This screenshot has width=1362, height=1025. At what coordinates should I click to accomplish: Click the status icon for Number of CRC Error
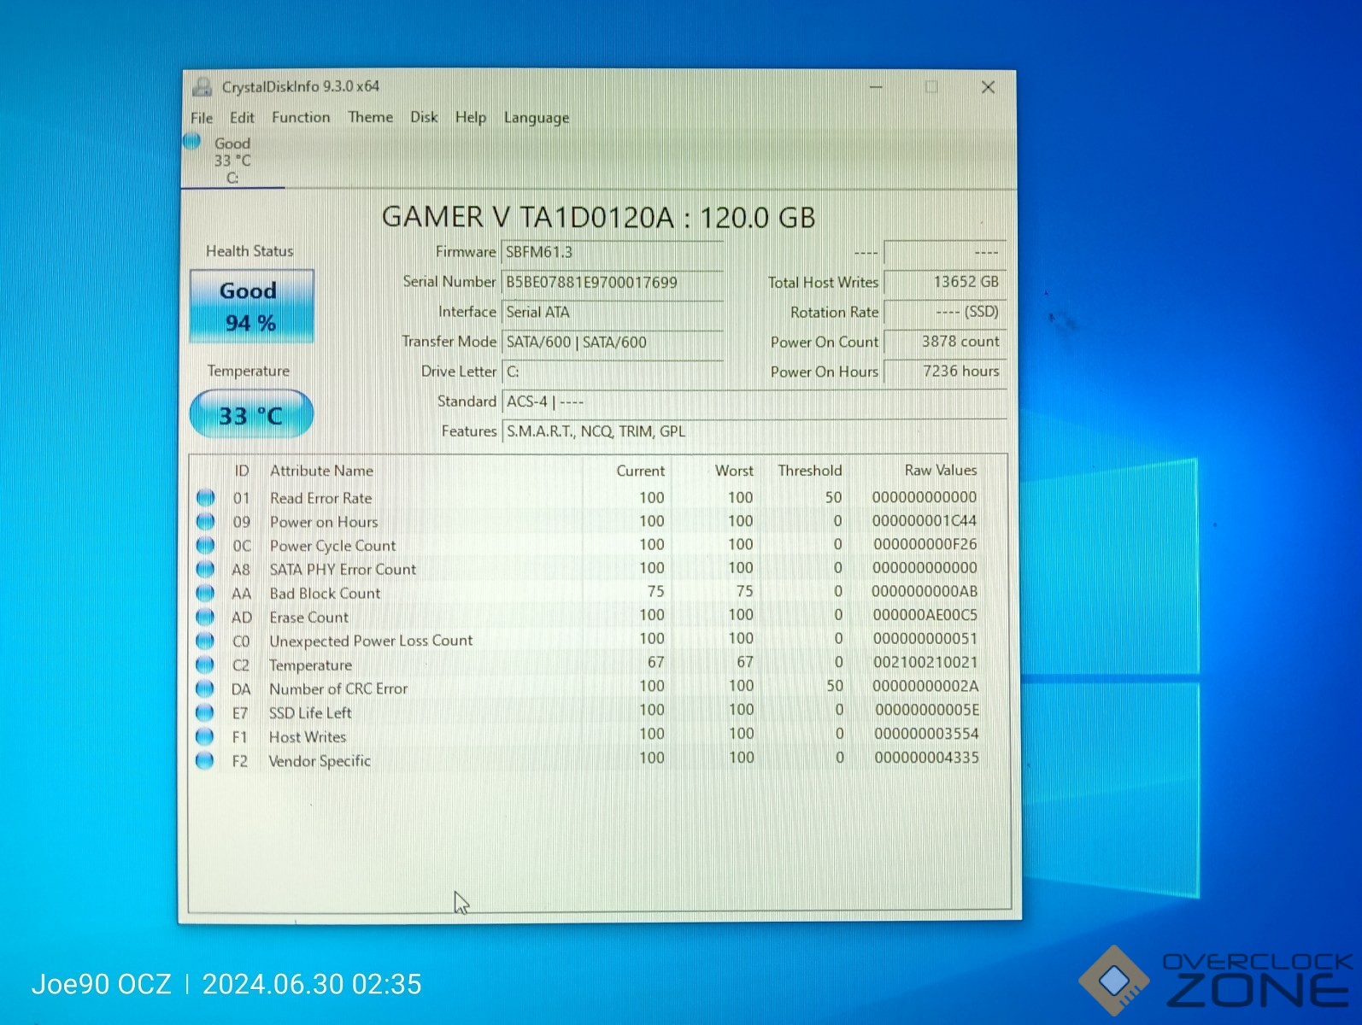tap(205, 688)
